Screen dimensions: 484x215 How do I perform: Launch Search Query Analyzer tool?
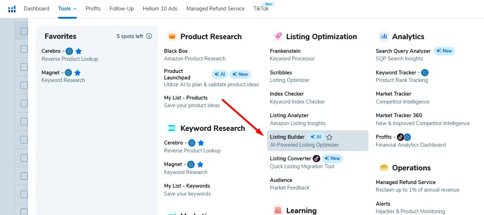[403, 51]
